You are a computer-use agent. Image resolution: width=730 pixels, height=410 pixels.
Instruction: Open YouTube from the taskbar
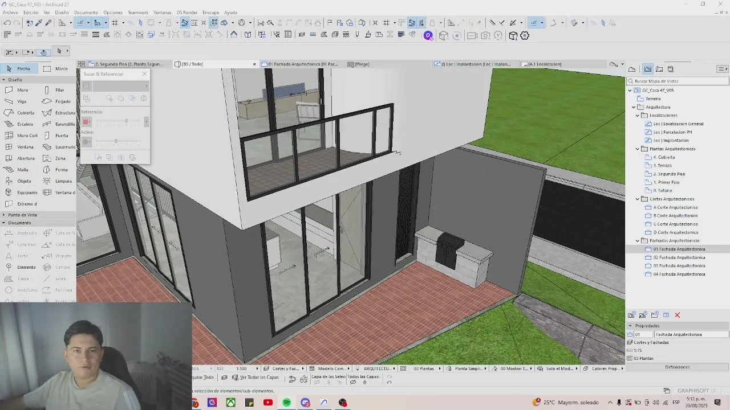[268, 403]
